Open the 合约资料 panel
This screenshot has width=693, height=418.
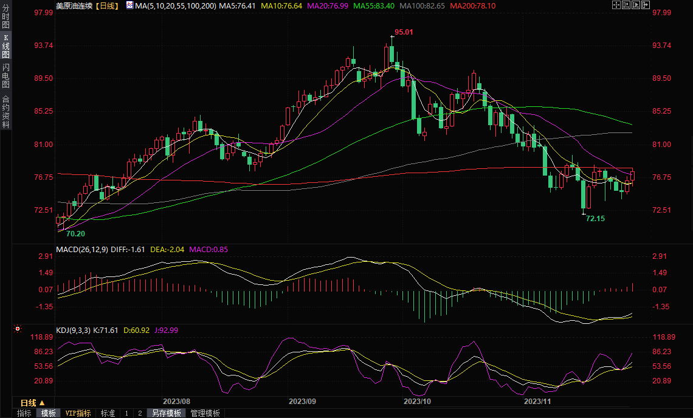(5, 111)
